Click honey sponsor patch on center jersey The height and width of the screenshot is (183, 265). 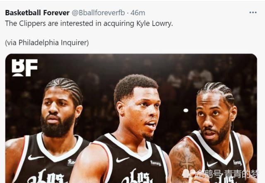(156, 163)
